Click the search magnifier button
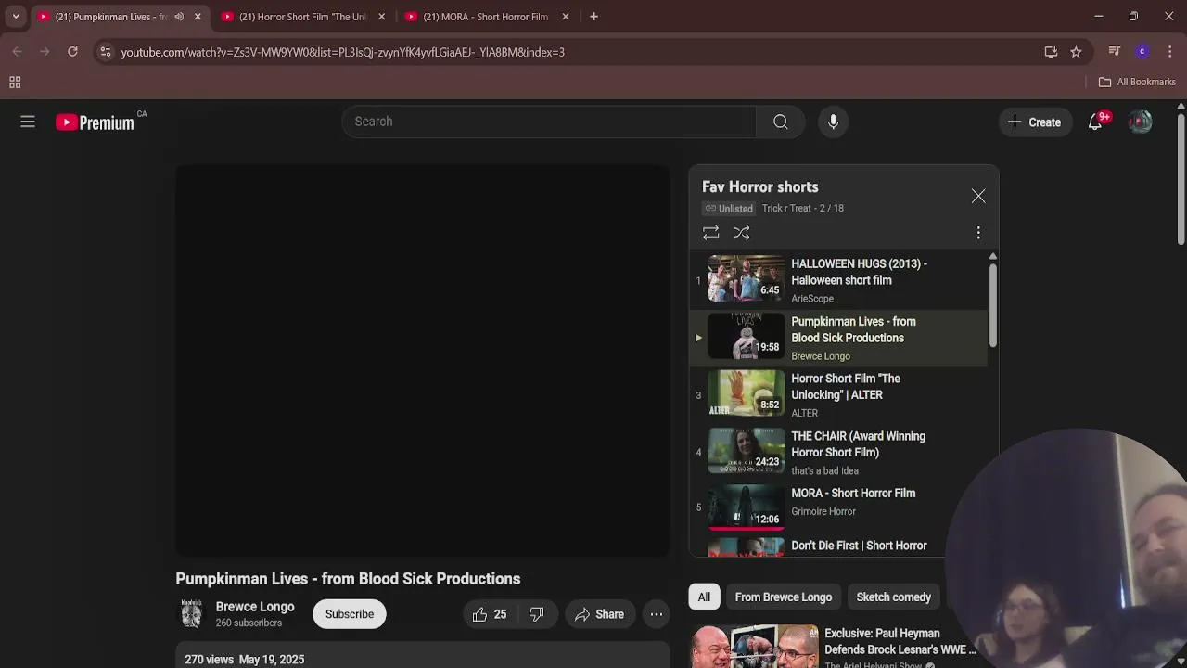This screenshot has width=1187, height=668. point(781,122)
